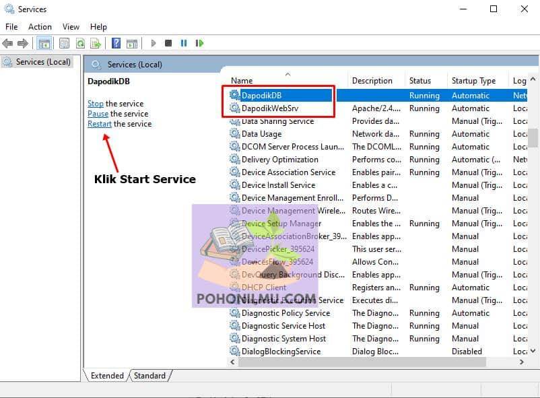Click the Apache/2.4 description cell
This screenshot has width=540, height=398.
click(376, 108)
